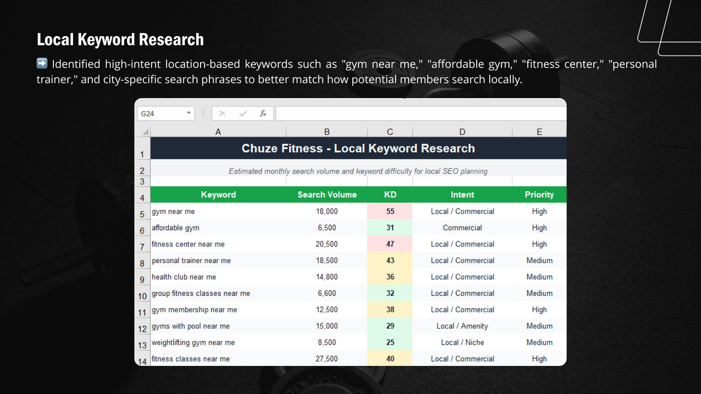
Task: Select row 1 header
Action: [142, 148]
